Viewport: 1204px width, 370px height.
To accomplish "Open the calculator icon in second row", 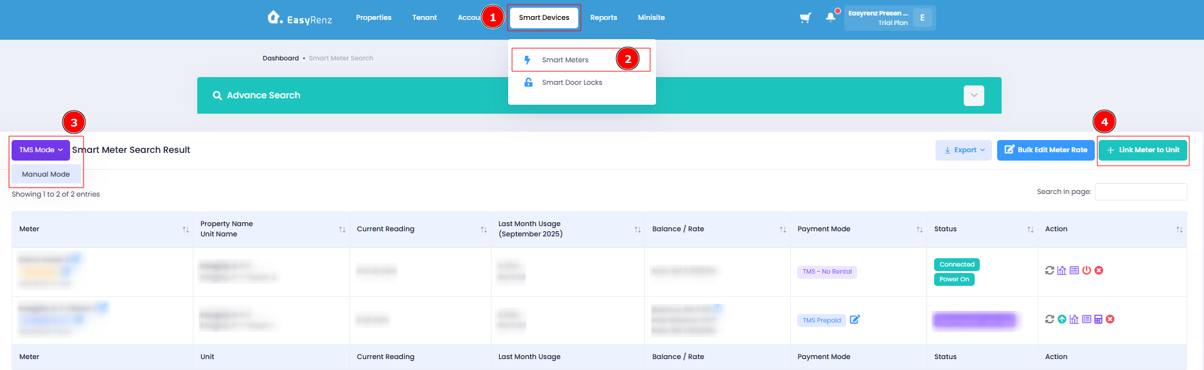I will [1099, 319].
